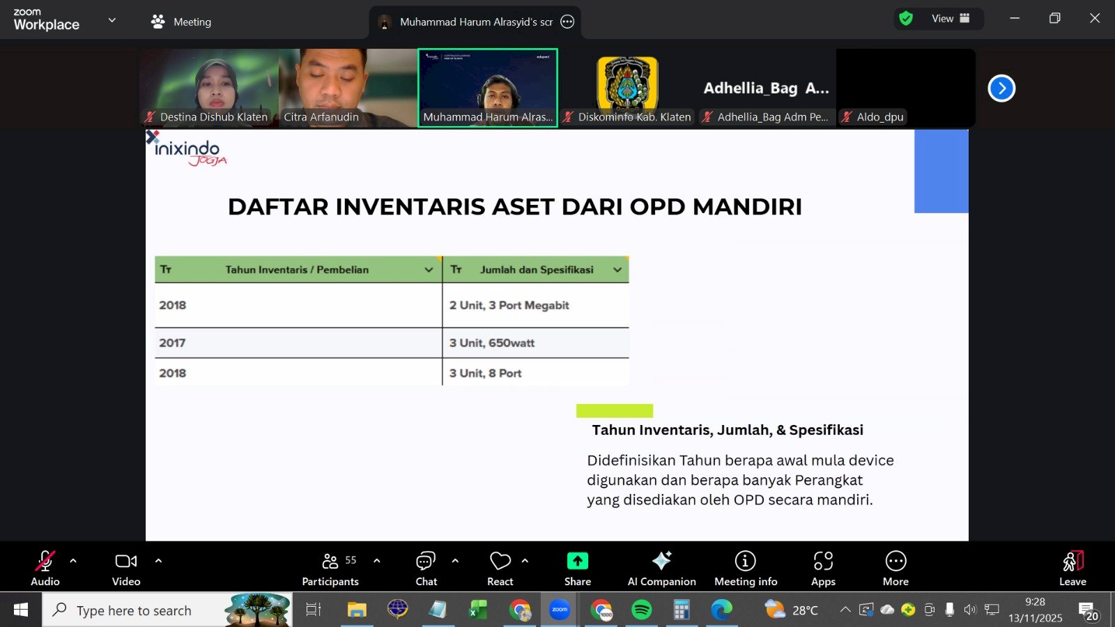The image size is (1115, 627).
Task: Expand the Audio options chevron
Action: (72, 559)
